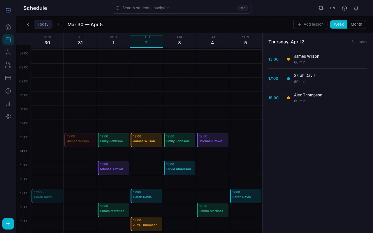Image resolution: width=373 pixels, height=233 pixels.
Task: Open Saturday 18:00 Emma Martinez lesson
Action: [212, 210]
